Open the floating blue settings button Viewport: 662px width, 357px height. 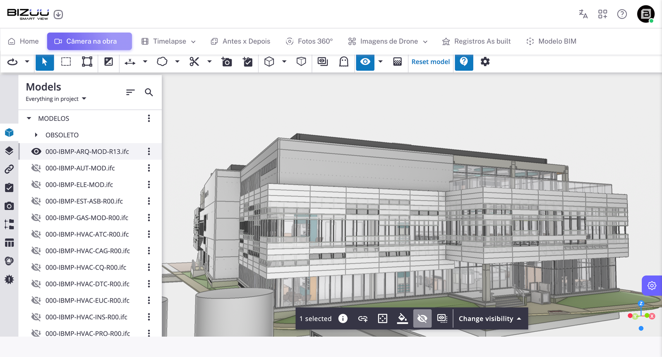(x=652, y=285)
